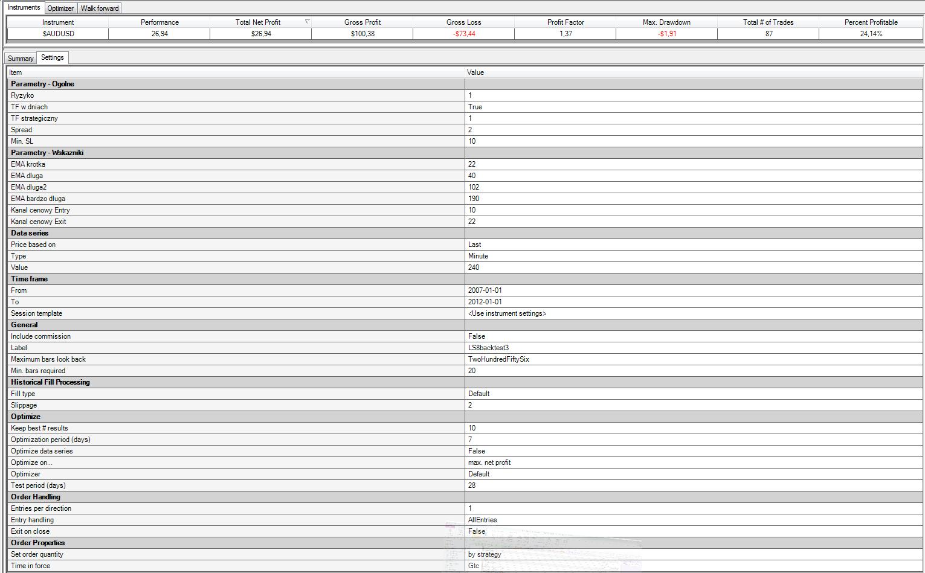Click the Ryzyko setting row label
This screenshot has height=573, width=925.
pyautogui.click(x=22, y=95)
